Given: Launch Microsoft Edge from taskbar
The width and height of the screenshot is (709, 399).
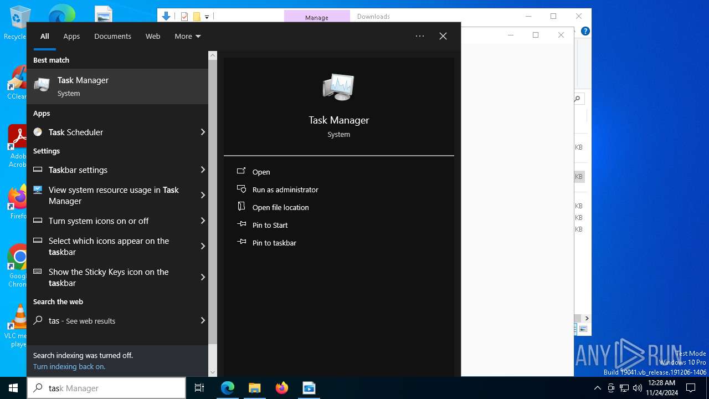Looking at the screenshot, I should pos(228,388).
